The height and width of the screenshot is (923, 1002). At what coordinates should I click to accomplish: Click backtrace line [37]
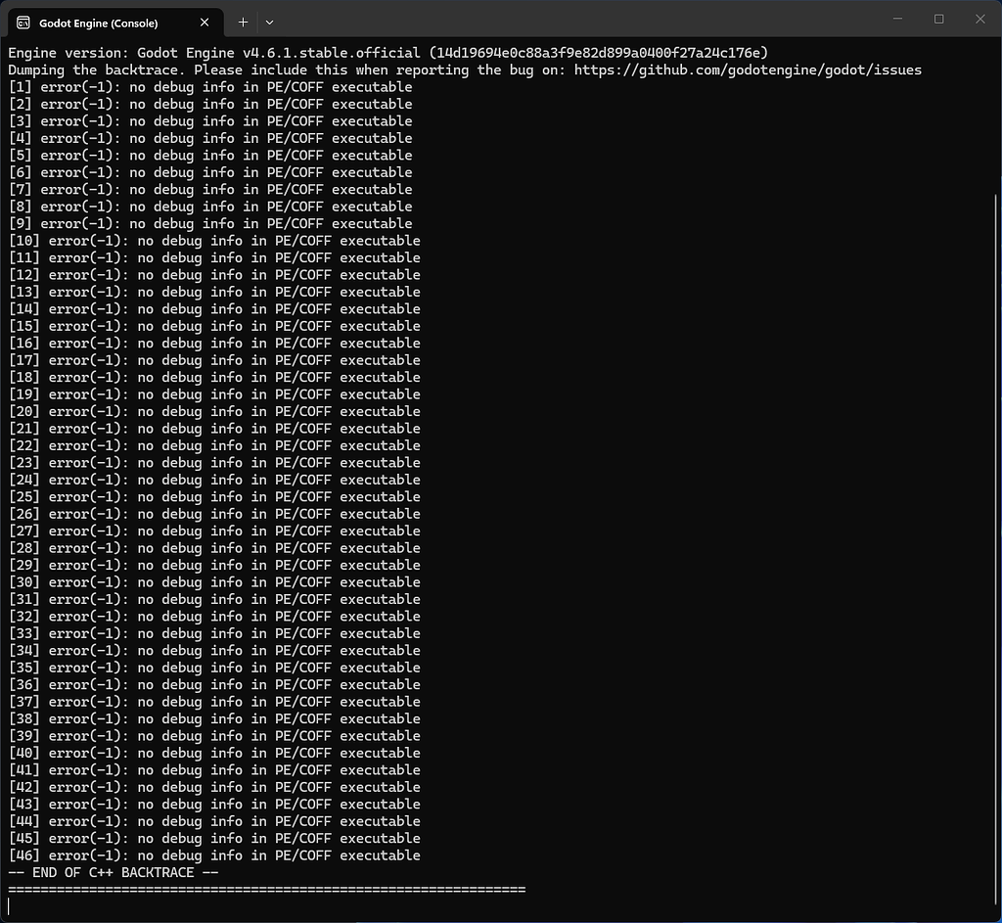click(214, 702)
